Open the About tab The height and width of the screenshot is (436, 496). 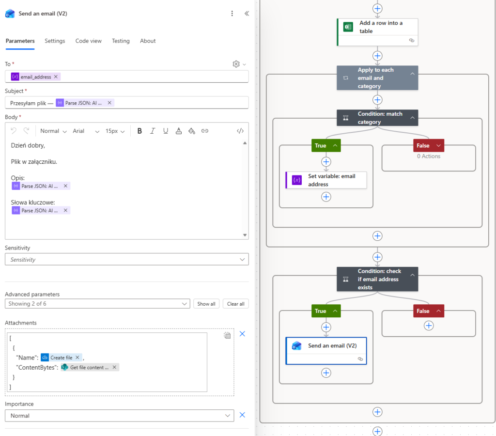[148, 41]
